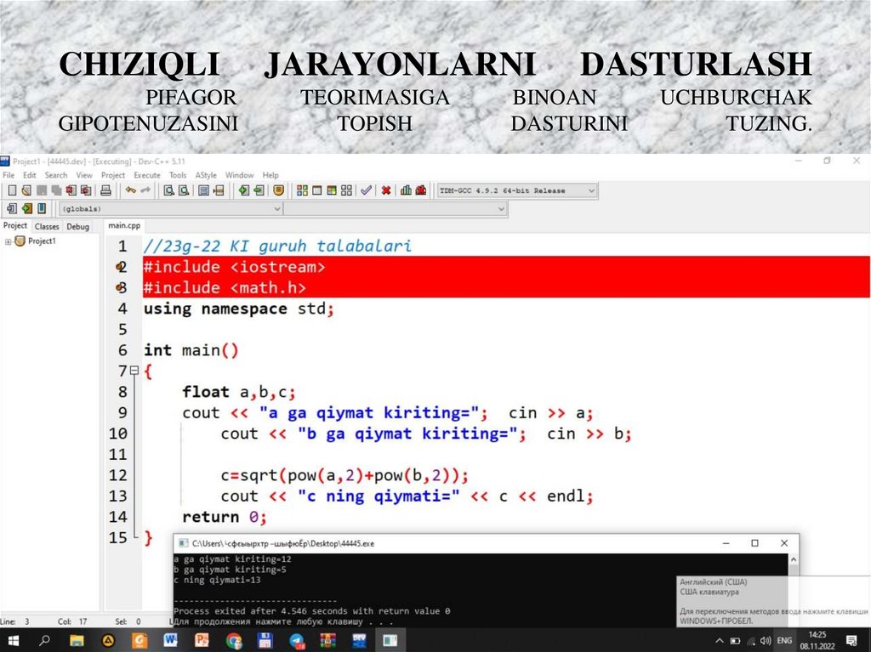Start debugging with the checkmark icon

[366, 190]
